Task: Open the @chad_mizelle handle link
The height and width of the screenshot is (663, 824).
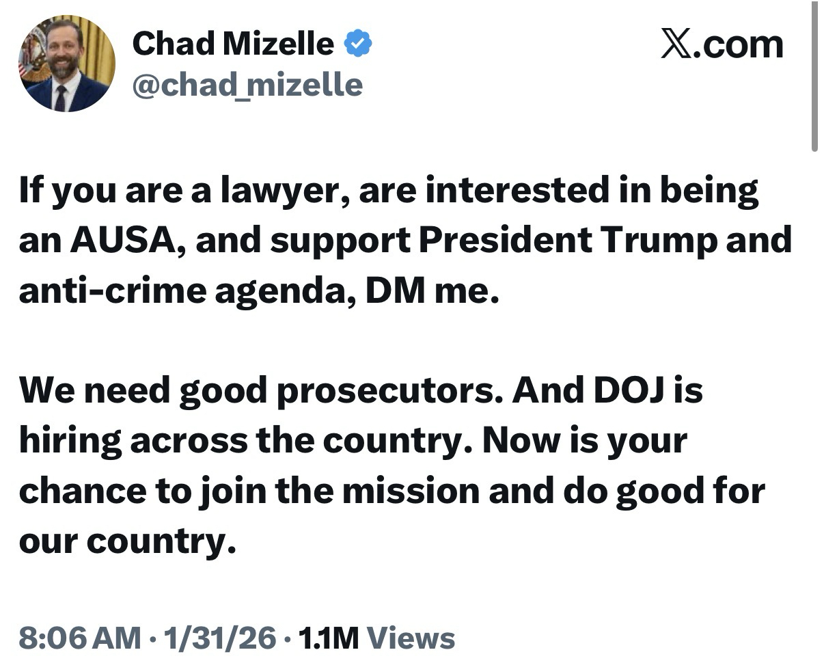Action: coord(247,85)
